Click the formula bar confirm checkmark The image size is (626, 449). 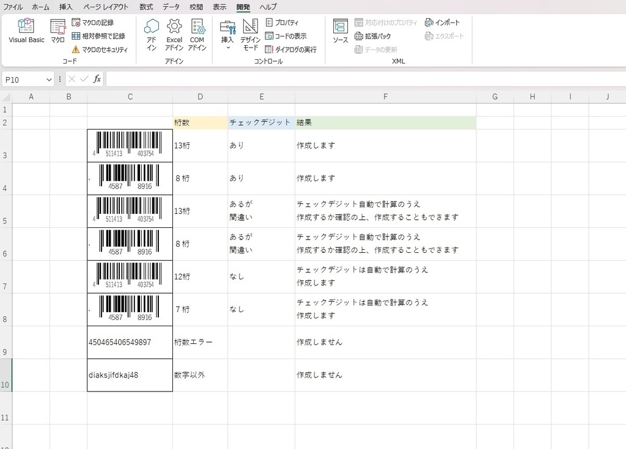[x=84, y=79]
